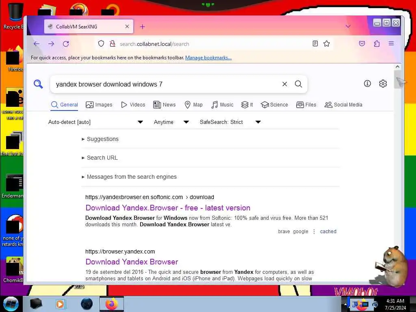
Task: Click the softonic.com result URL
Action: (149, 197)
